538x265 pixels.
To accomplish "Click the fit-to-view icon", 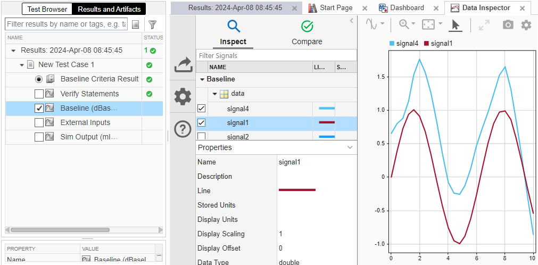I will [428, 24].
